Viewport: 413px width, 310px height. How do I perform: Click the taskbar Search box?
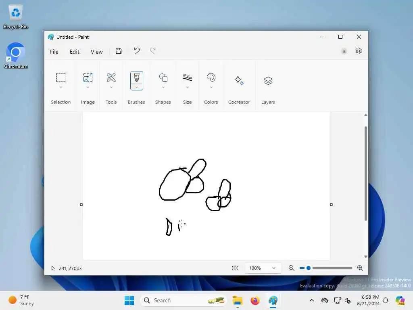click(184, 300)
